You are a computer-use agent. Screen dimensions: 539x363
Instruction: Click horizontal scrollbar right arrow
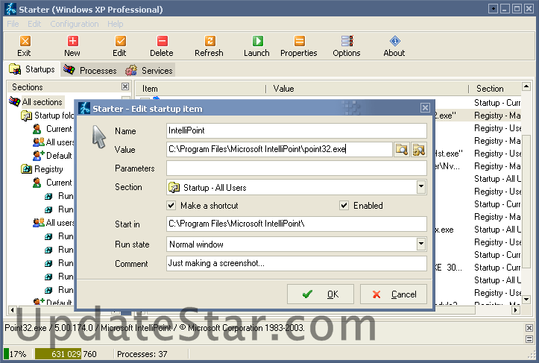tap(515, 310)
